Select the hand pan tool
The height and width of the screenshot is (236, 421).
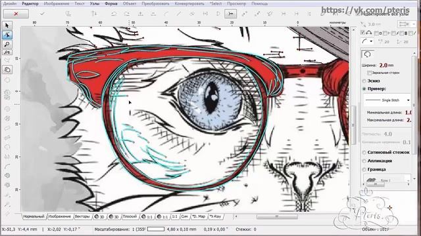(7, 70)
